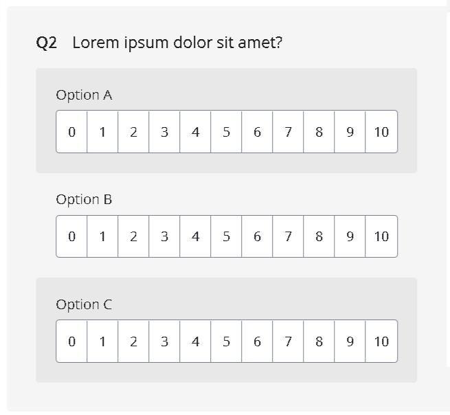The height and width of the screenshot is (415, 450).
Task: Rate Option A a 7
Action: coord(288,132)
